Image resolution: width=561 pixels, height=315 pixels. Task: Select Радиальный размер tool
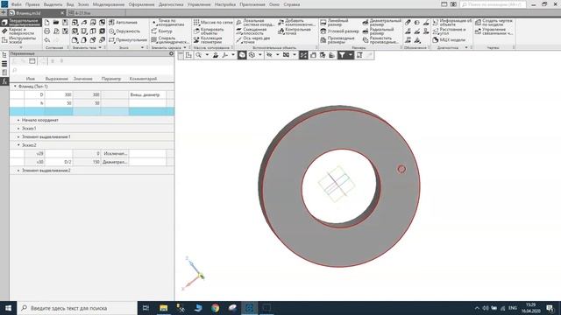point(378,31)
